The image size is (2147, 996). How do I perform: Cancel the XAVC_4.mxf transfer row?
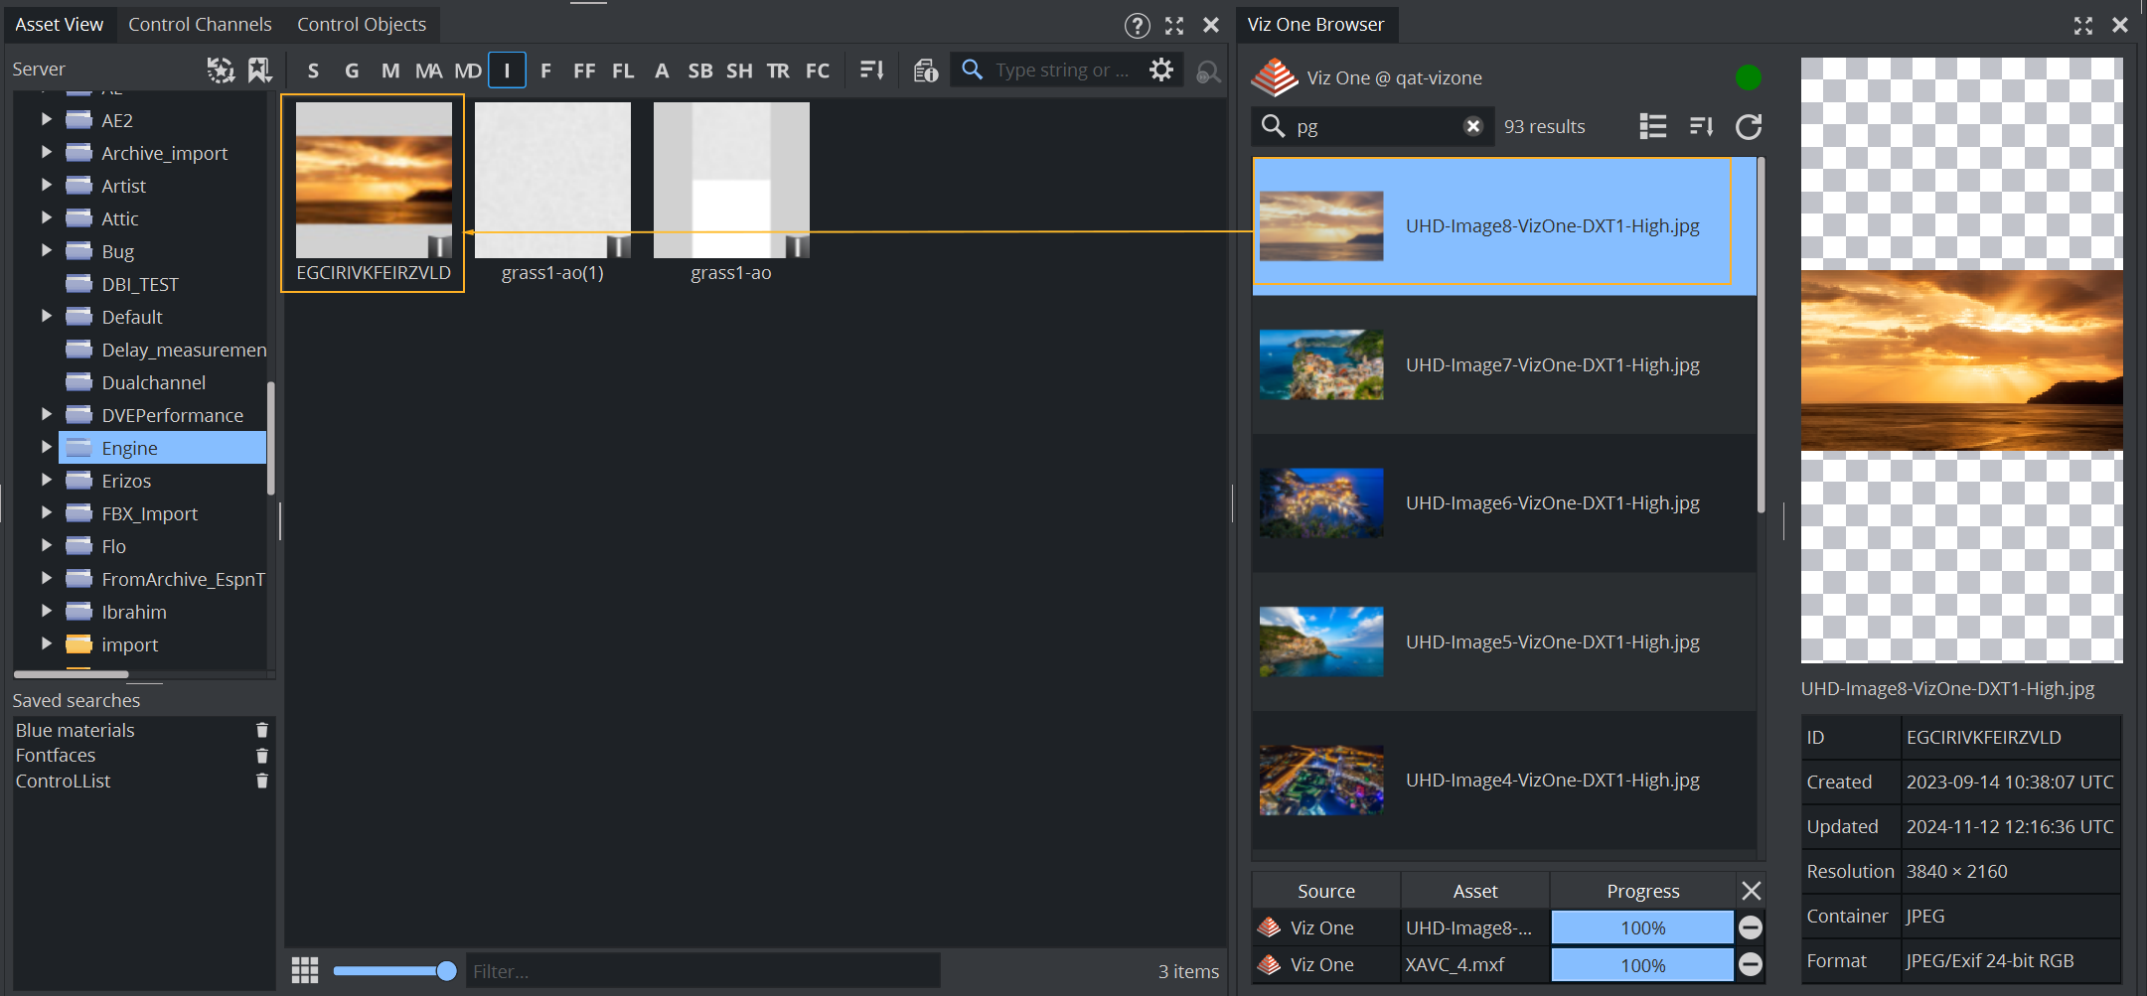(x=1751, y=964)
